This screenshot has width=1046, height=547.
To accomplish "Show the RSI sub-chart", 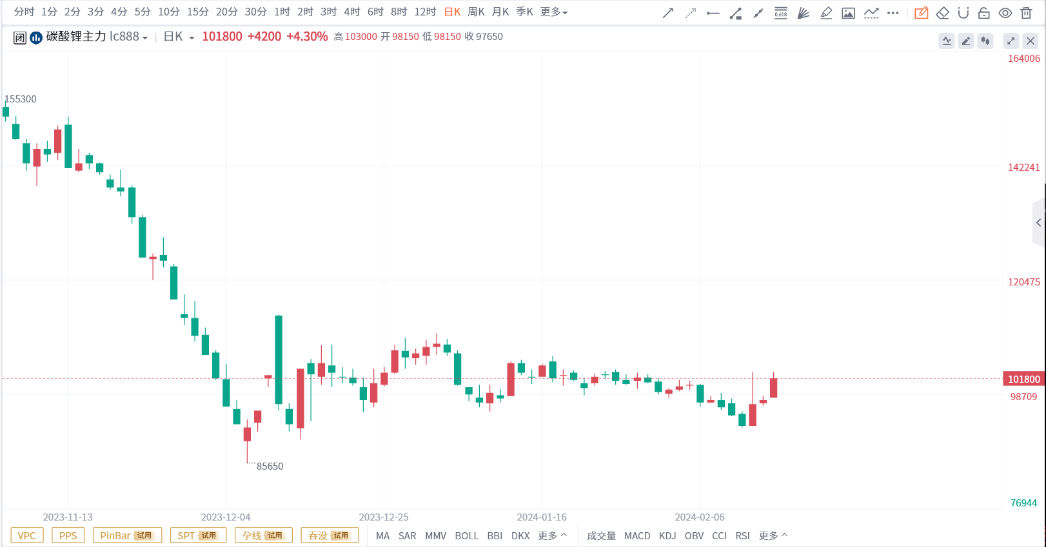I will coord(742,535).
